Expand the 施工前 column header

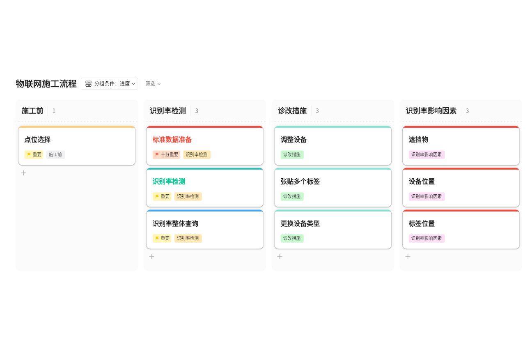click(32, 110)
